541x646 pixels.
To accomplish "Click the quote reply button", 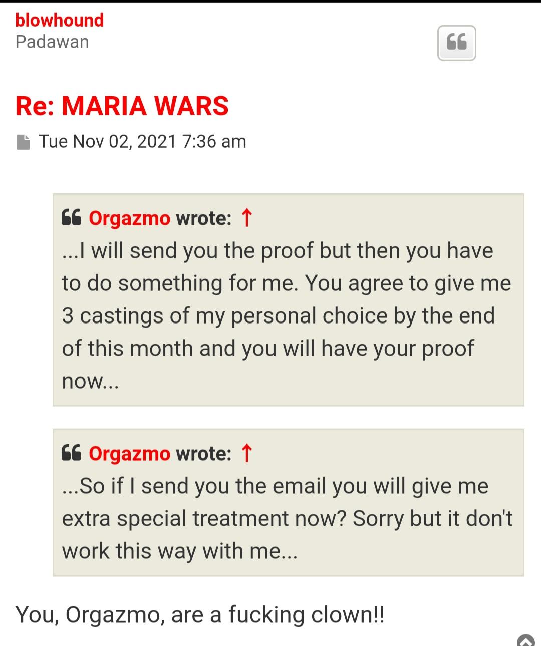I will [456, 43].
